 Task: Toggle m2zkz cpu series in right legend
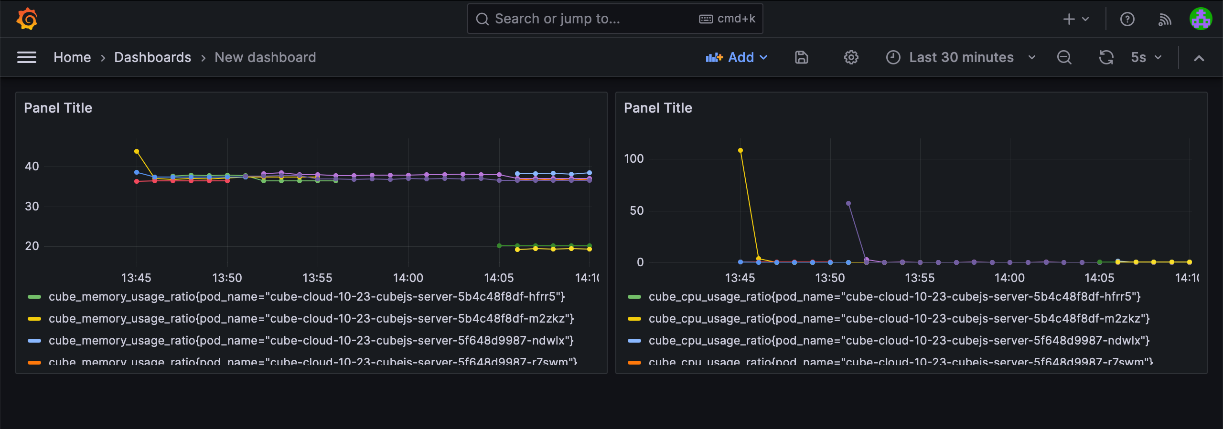click(x=899, y=319)
